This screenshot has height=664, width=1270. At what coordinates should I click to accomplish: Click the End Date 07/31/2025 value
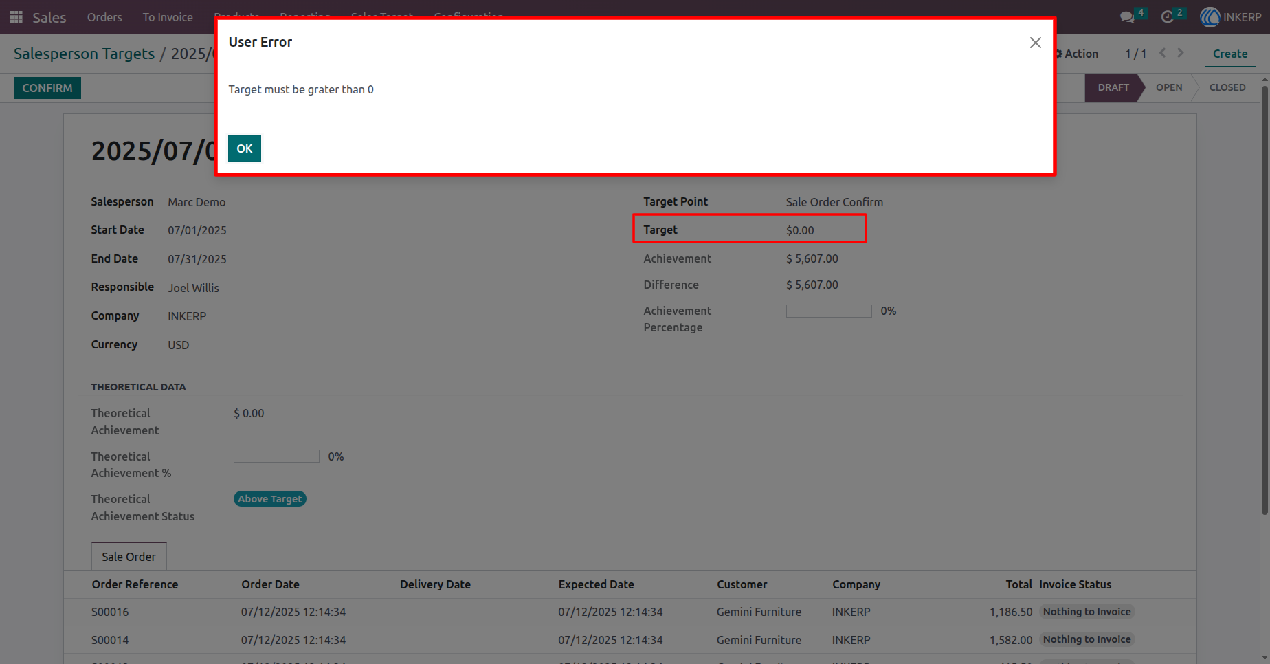(x=197, y=259)
